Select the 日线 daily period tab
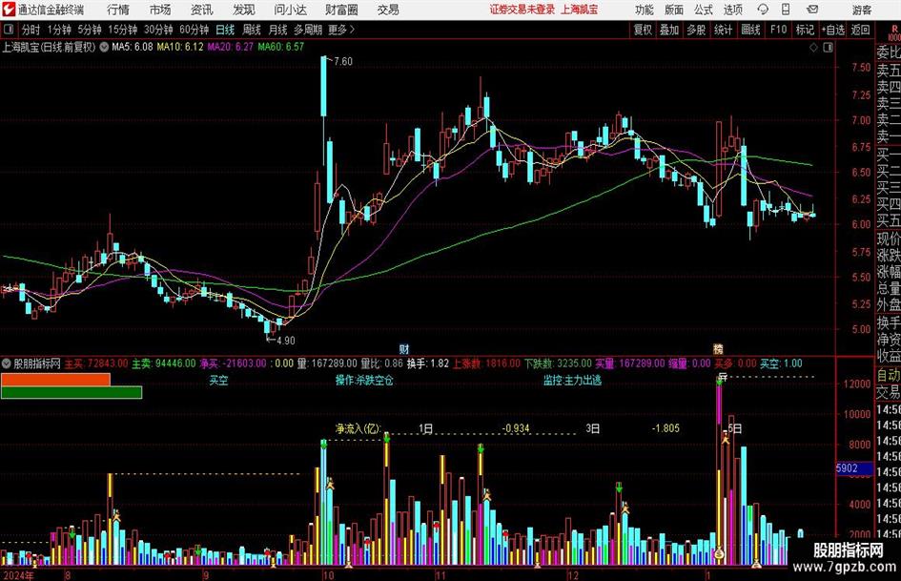This screenshot has width=901, height=581. [x=225, y=30]
